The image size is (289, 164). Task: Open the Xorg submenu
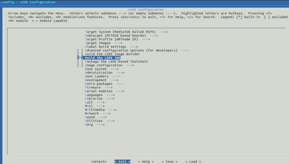click(95, 124)
